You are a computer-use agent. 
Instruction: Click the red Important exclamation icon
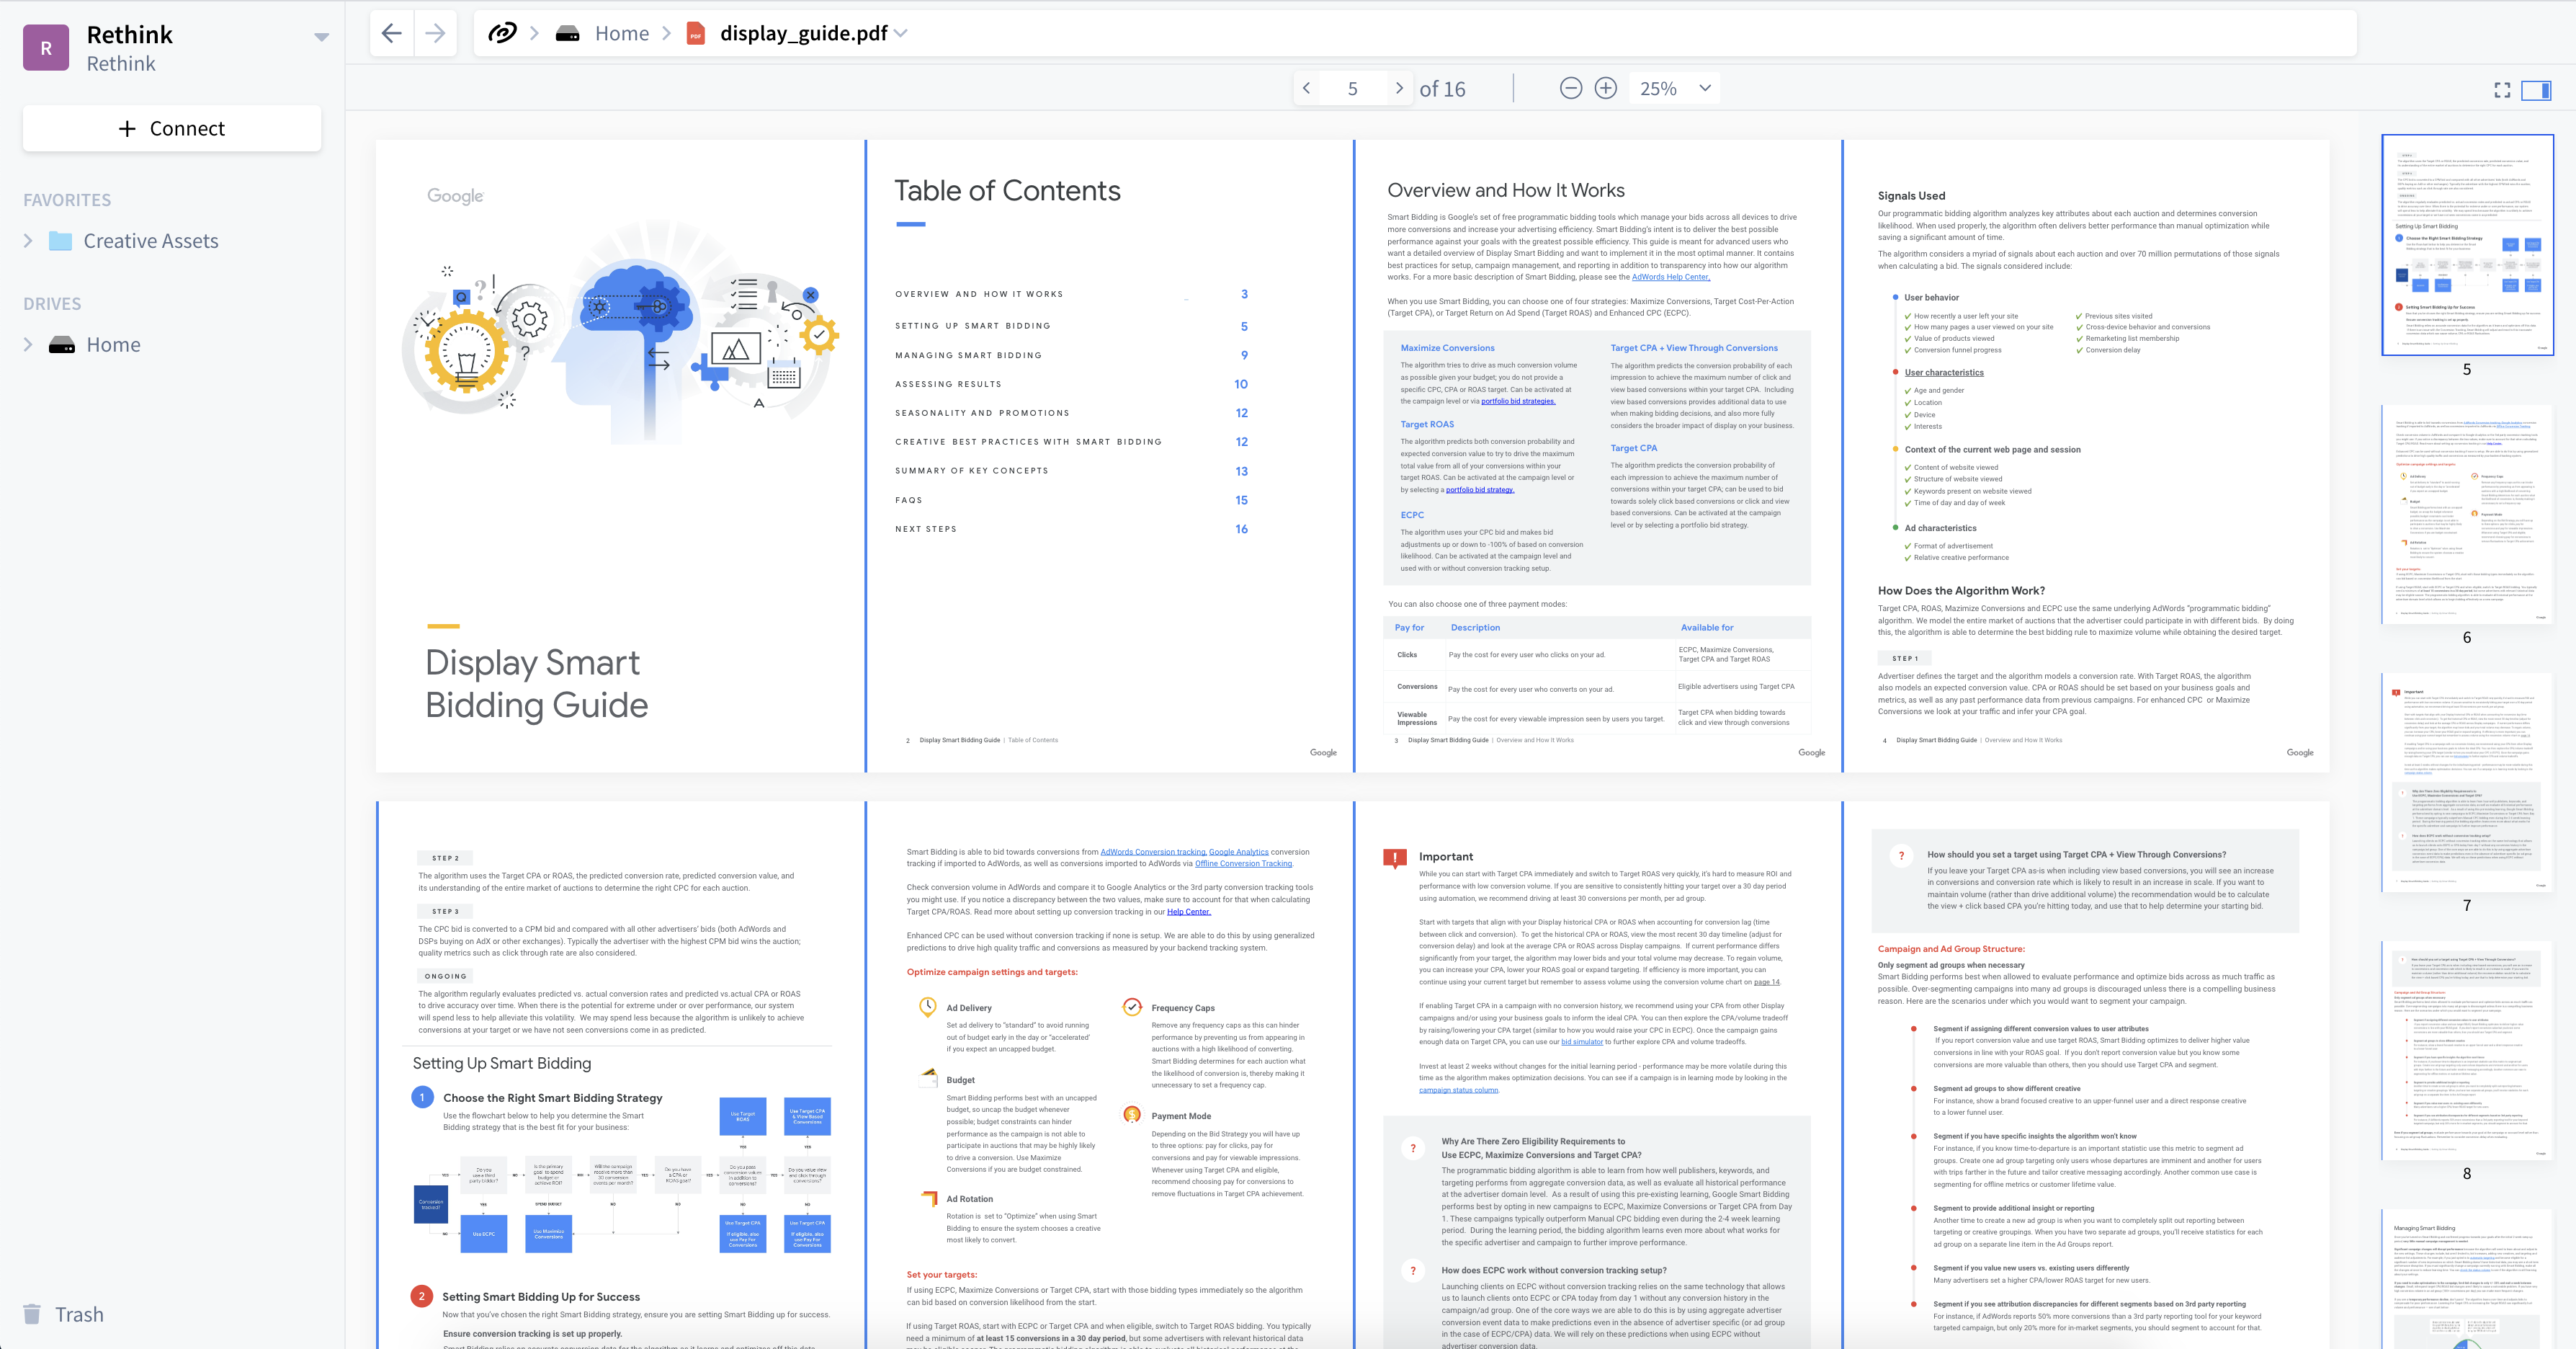coord(1394,858)
